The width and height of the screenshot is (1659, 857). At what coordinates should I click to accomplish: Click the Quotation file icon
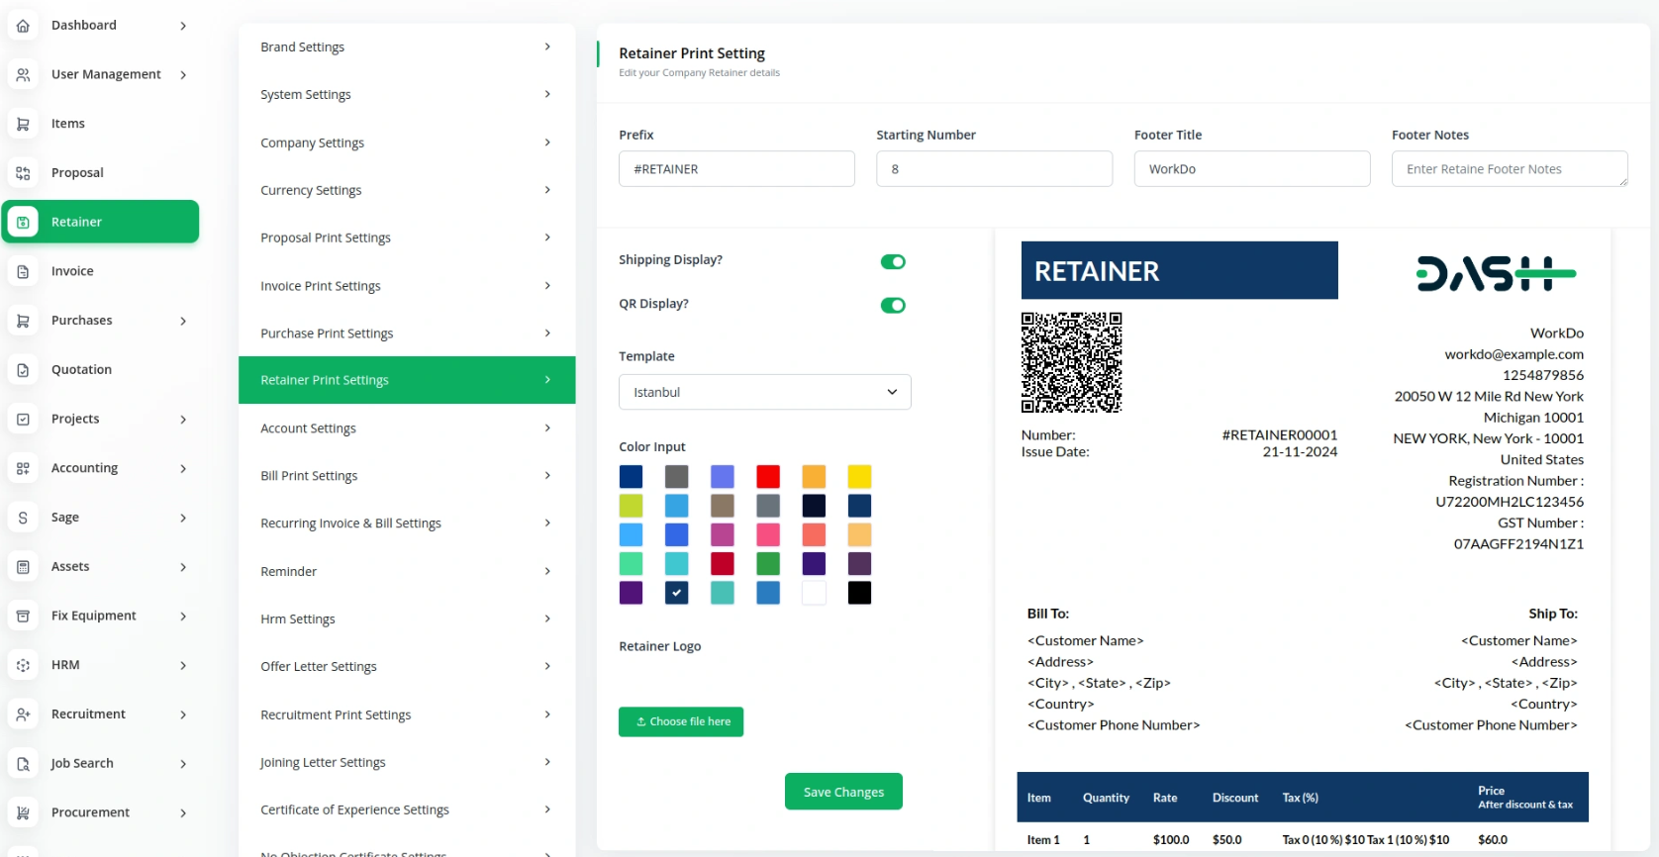tap(23, 370)
